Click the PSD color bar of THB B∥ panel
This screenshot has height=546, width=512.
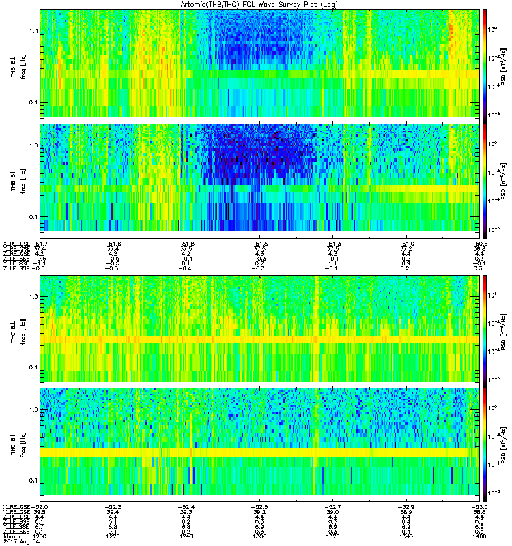(x=485, y=181)
